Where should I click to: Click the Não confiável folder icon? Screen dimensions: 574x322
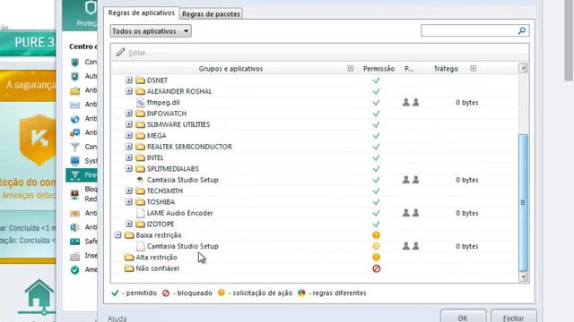tap(129, 268)
